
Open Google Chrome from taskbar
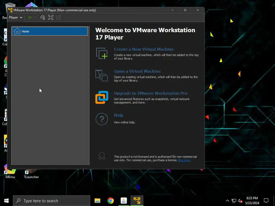110,201
